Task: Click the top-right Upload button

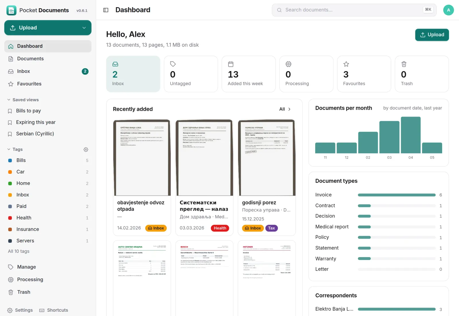Action: [x=432, y=35]
